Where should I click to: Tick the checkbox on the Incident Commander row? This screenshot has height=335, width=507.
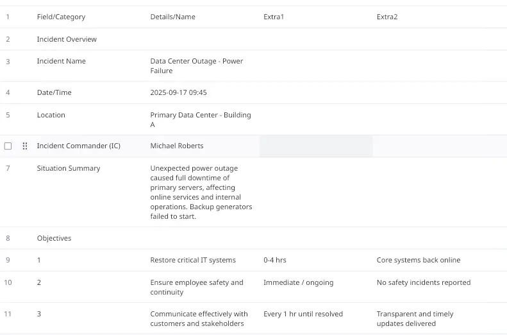8,146
